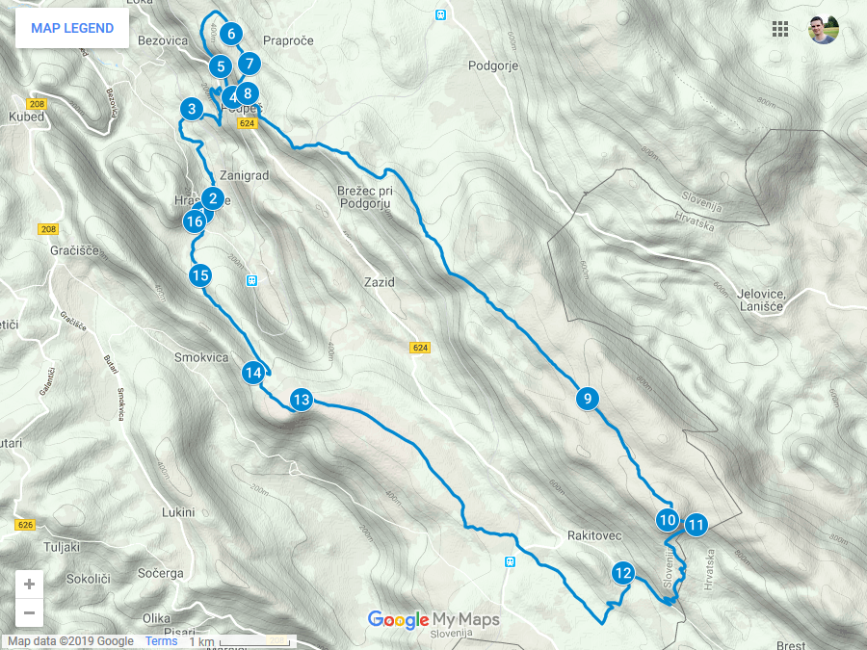Select waypoint marker 3 on route
Viewport: 867px width, 650px height.
click(x=192, y=108)
